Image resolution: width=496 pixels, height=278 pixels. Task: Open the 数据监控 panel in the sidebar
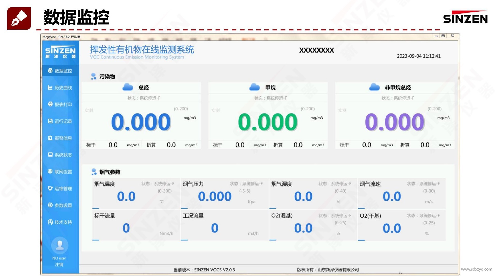[60, 71]
